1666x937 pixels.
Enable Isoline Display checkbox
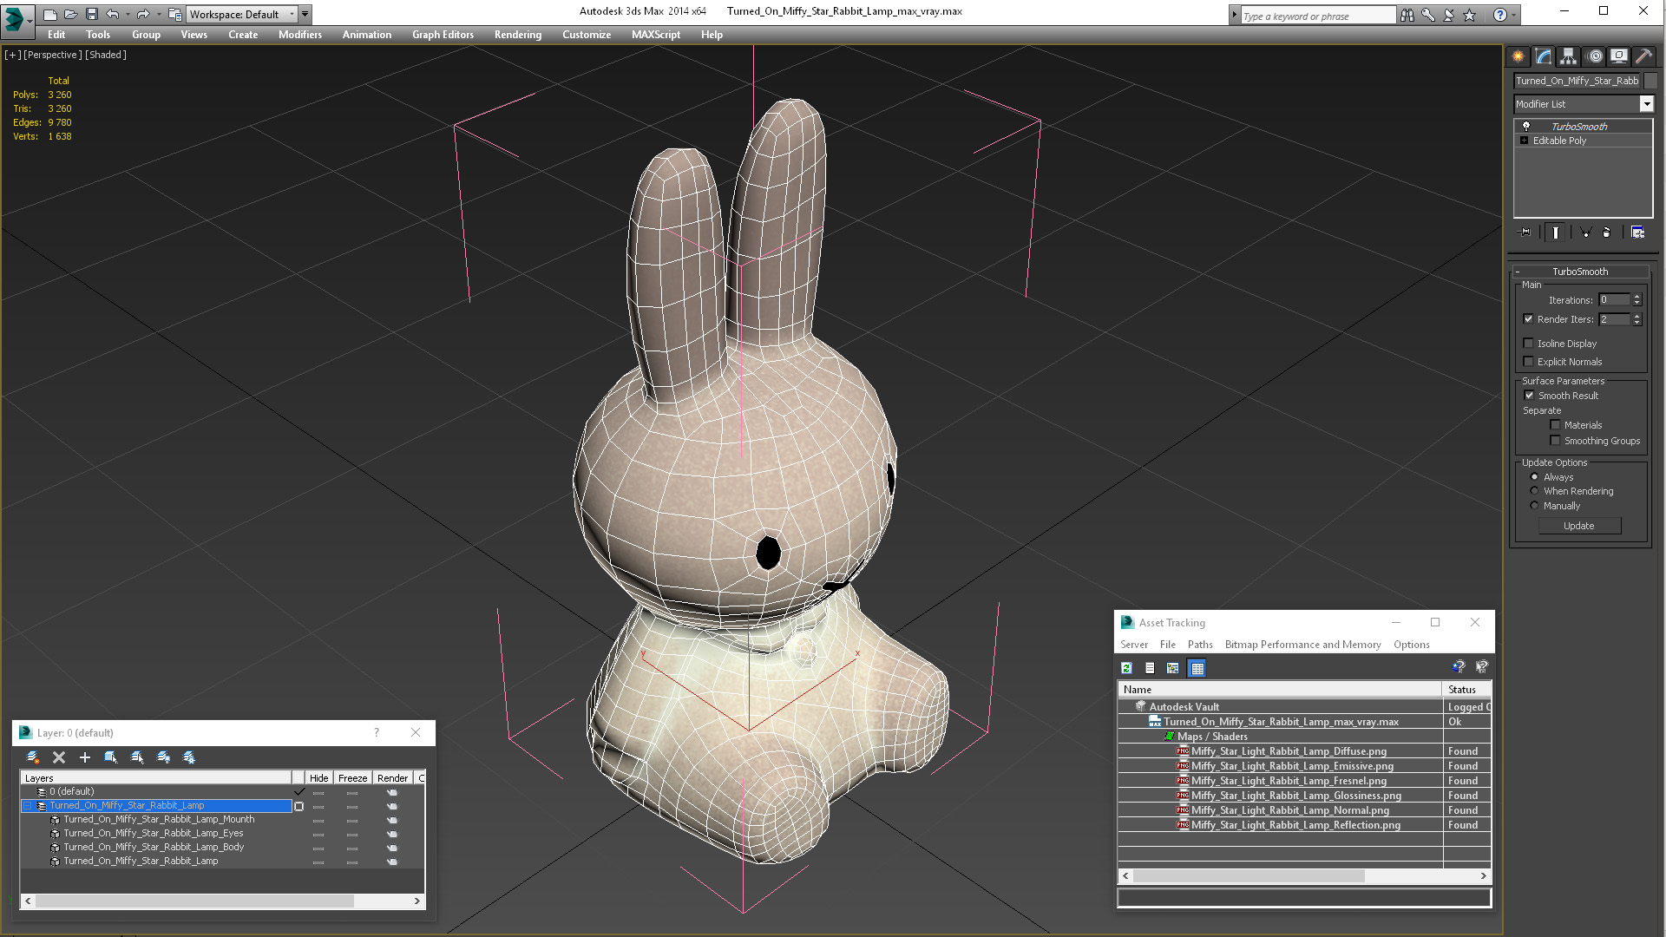pos(1529,344)
